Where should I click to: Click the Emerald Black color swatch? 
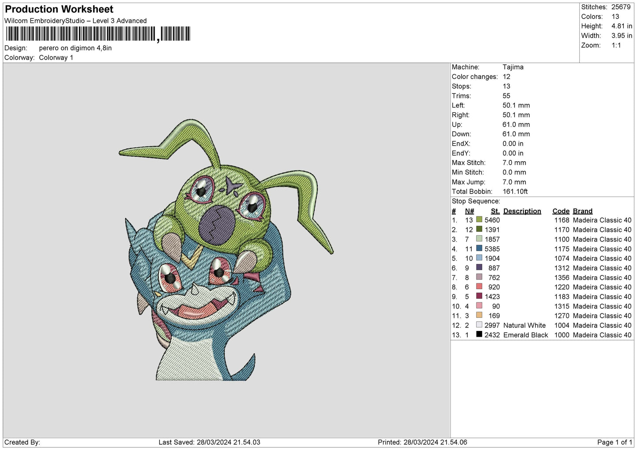(479, 334)
